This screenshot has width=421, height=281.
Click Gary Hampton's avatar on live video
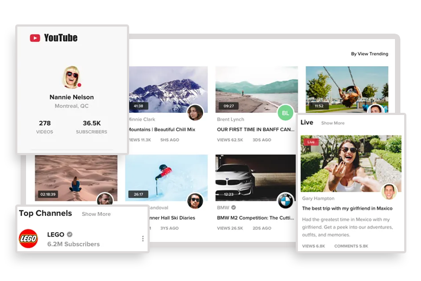[x=389, y=191]
